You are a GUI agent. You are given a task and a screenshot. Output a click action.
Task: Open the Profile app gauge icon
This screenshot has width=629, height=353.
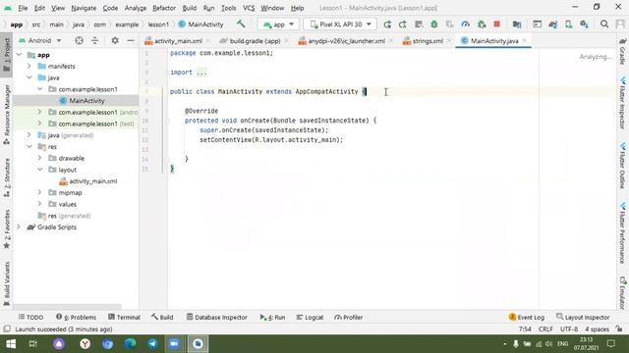[x=465, y=25]
